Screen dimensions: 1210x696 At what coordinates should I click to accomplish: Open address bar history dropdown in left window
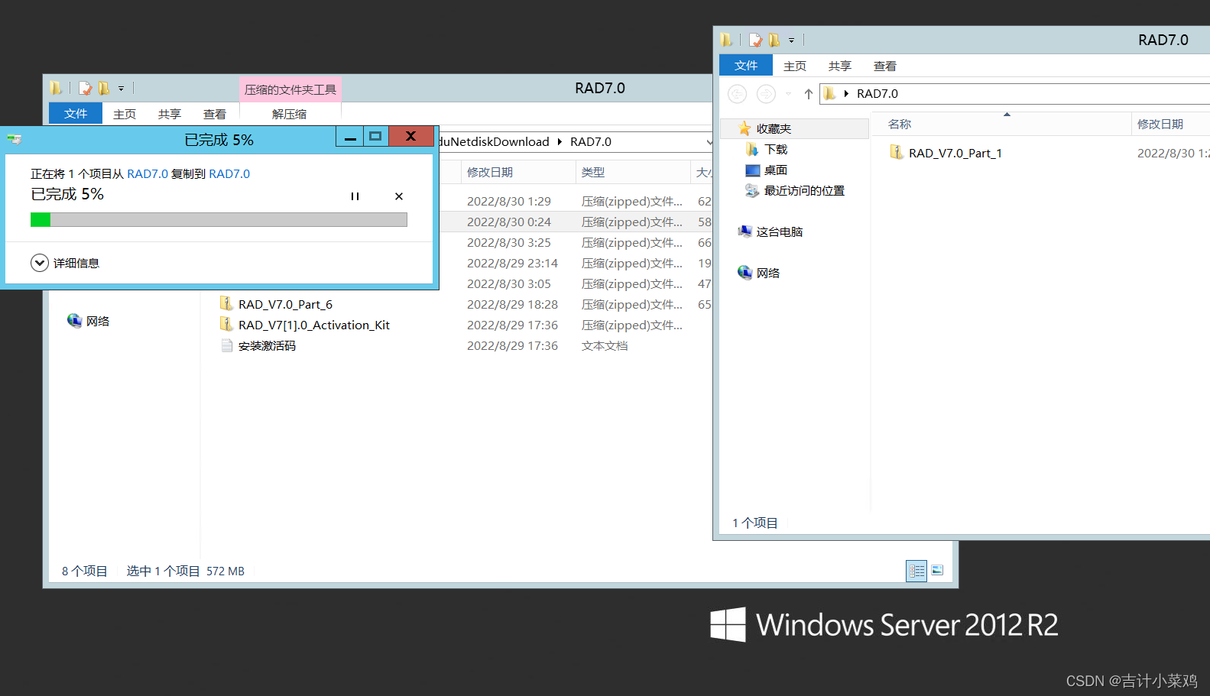point(709,142)
